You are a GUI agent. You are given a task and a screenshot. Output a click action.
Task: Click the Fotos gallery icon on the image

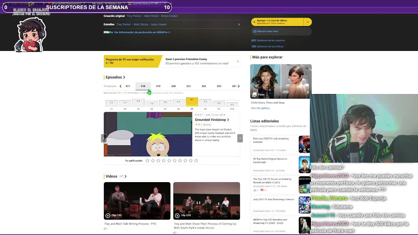(254, 95)
